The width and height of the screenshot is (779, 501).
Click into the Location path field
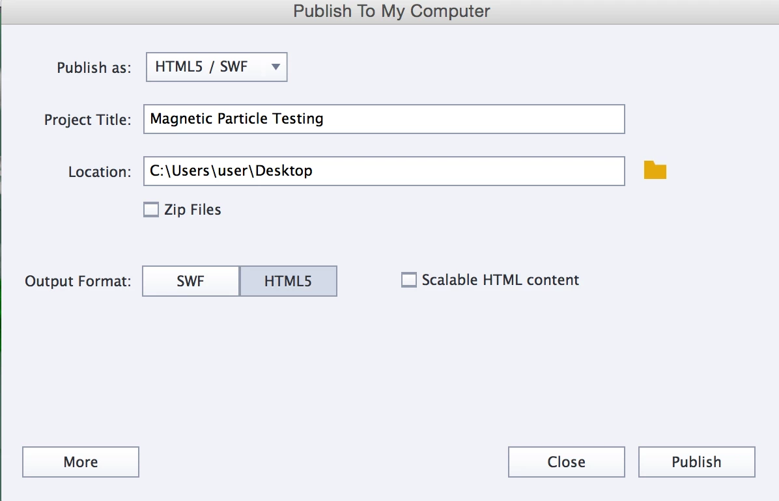384,171
